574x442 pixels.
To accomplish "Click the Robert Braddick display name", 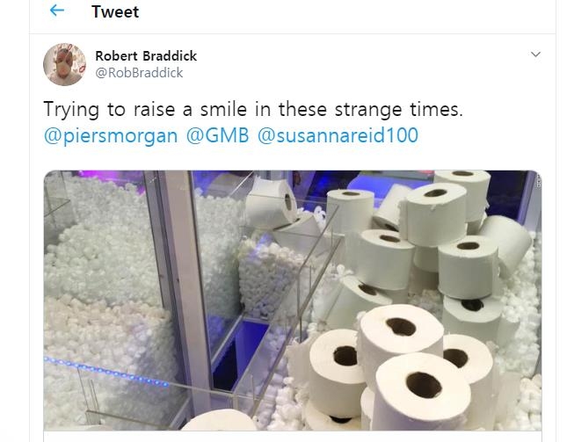I will 146,55.
